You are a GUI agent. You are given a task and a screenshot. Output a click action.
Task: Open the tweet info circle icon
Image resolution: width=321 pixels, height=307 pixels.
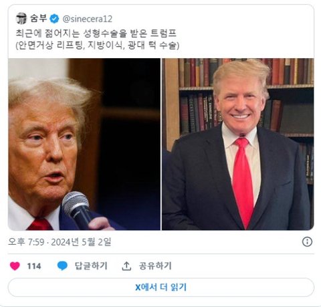(307, 241)
